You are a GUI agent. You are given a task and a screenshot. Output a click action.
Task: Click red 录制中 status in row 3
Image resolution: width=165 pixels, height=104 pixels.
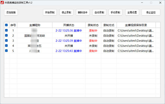pyautogui.click(x=93, y=41)
